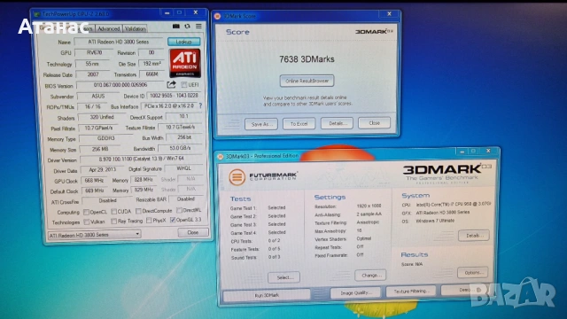The image size is (567, 319).
Task: Open the GPU selector dropdown in GPU-Z
Action: point(95,235)
